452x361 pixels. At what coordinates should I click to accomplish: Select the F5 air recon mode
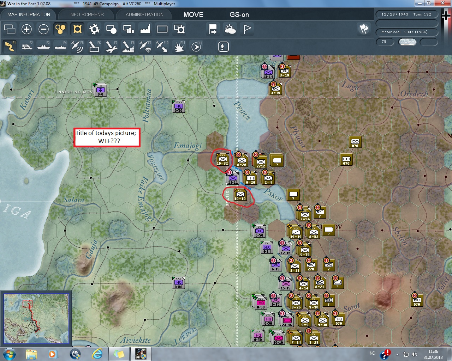coord(77,47)
